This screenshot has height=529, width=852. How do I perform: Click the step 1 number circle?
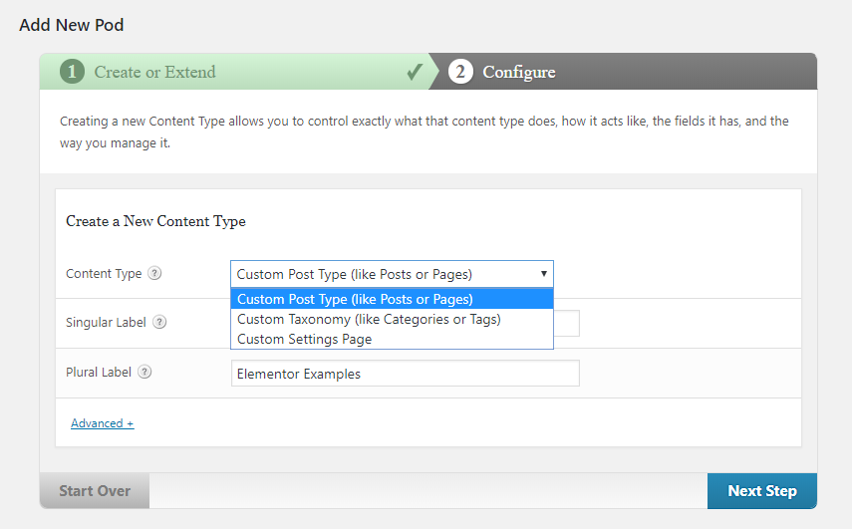click(72, 72)
